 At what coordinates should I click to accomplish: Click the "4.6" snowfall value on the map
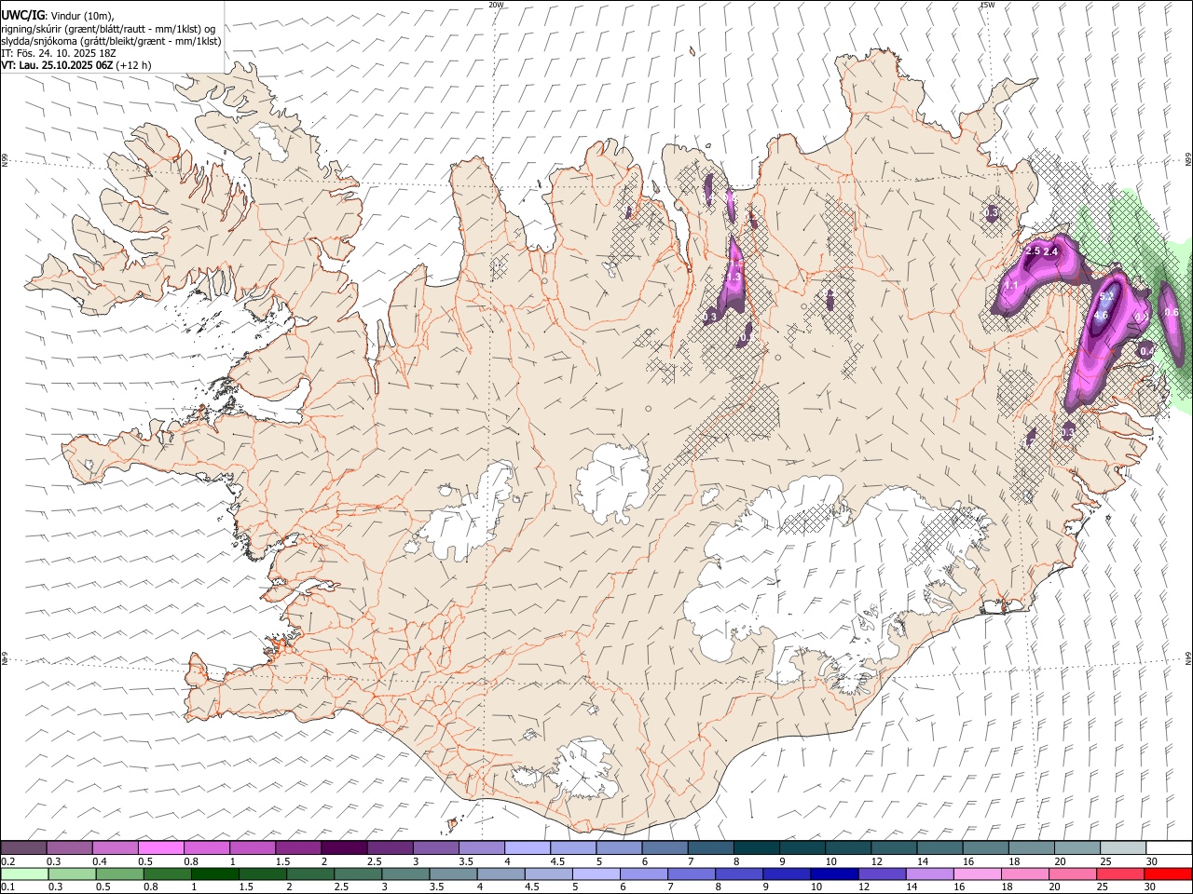1101,316
